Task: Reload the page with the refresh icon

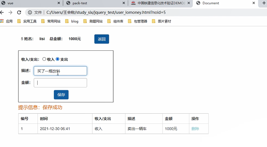Action: pos(19,12)
